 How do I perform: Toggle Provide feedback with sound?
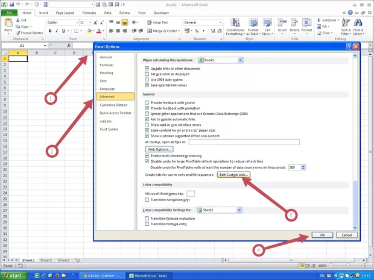(147, 102)
